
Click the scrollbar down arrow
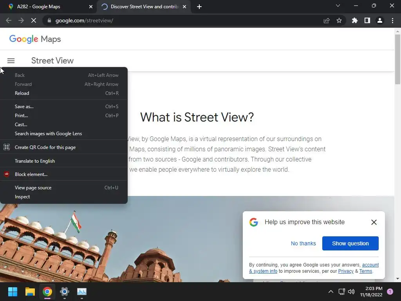coord(397,279)
